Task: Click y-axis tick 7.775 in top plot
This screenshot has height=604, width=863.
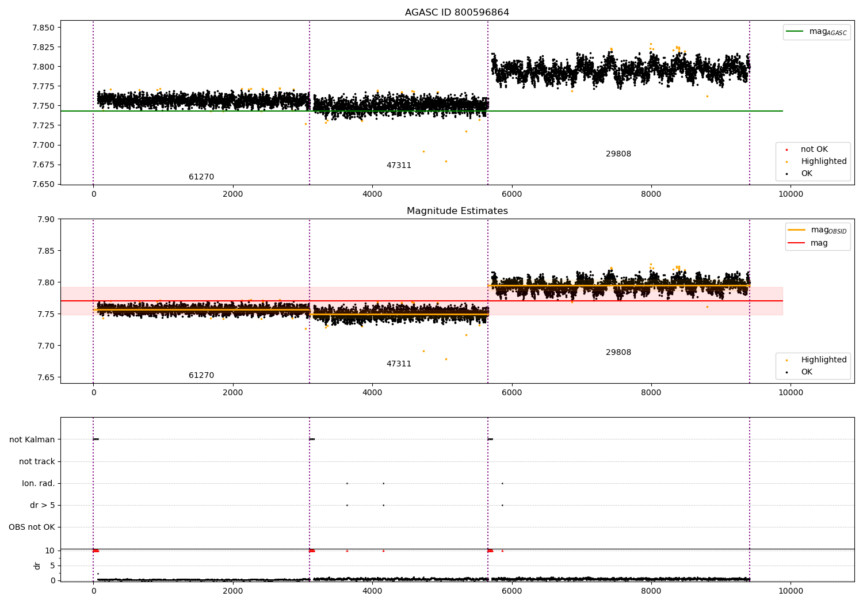Action: pos(43,86)
